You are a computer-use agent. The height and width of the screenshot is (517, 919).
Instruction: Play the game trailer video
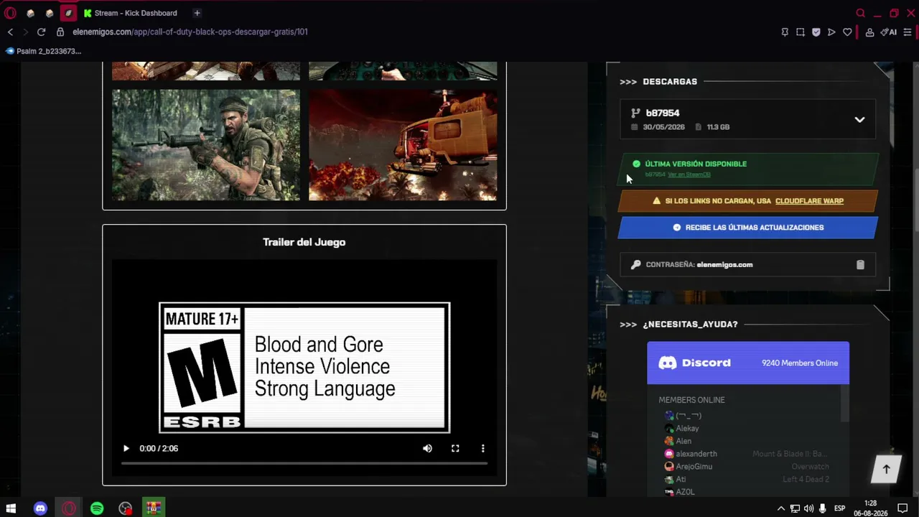[x=126, y=448]
